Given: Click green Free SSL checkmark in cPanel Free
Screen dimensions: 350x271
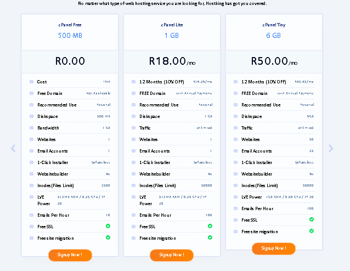Looking at the screenshot, I should coord(108,226).
